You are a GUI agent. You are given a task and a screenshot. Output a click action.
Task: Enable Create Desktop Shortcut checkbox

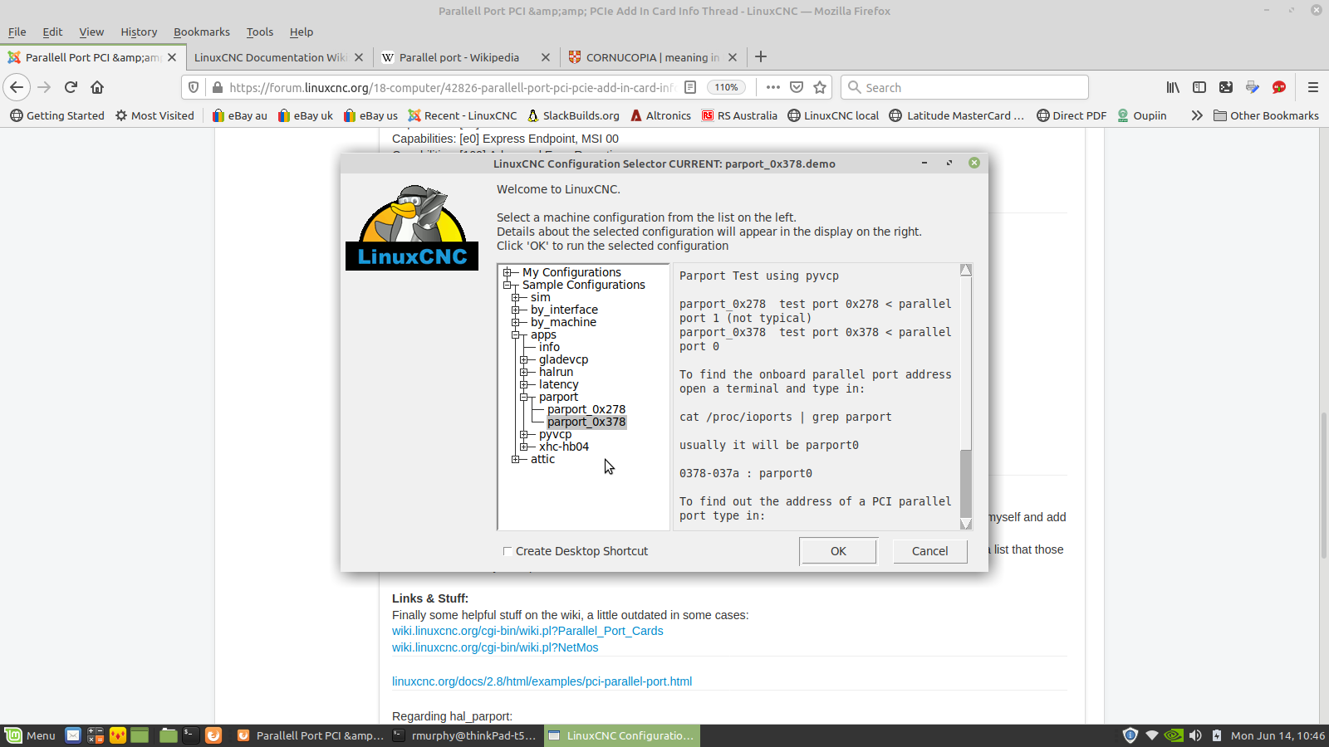click(507, 551)
